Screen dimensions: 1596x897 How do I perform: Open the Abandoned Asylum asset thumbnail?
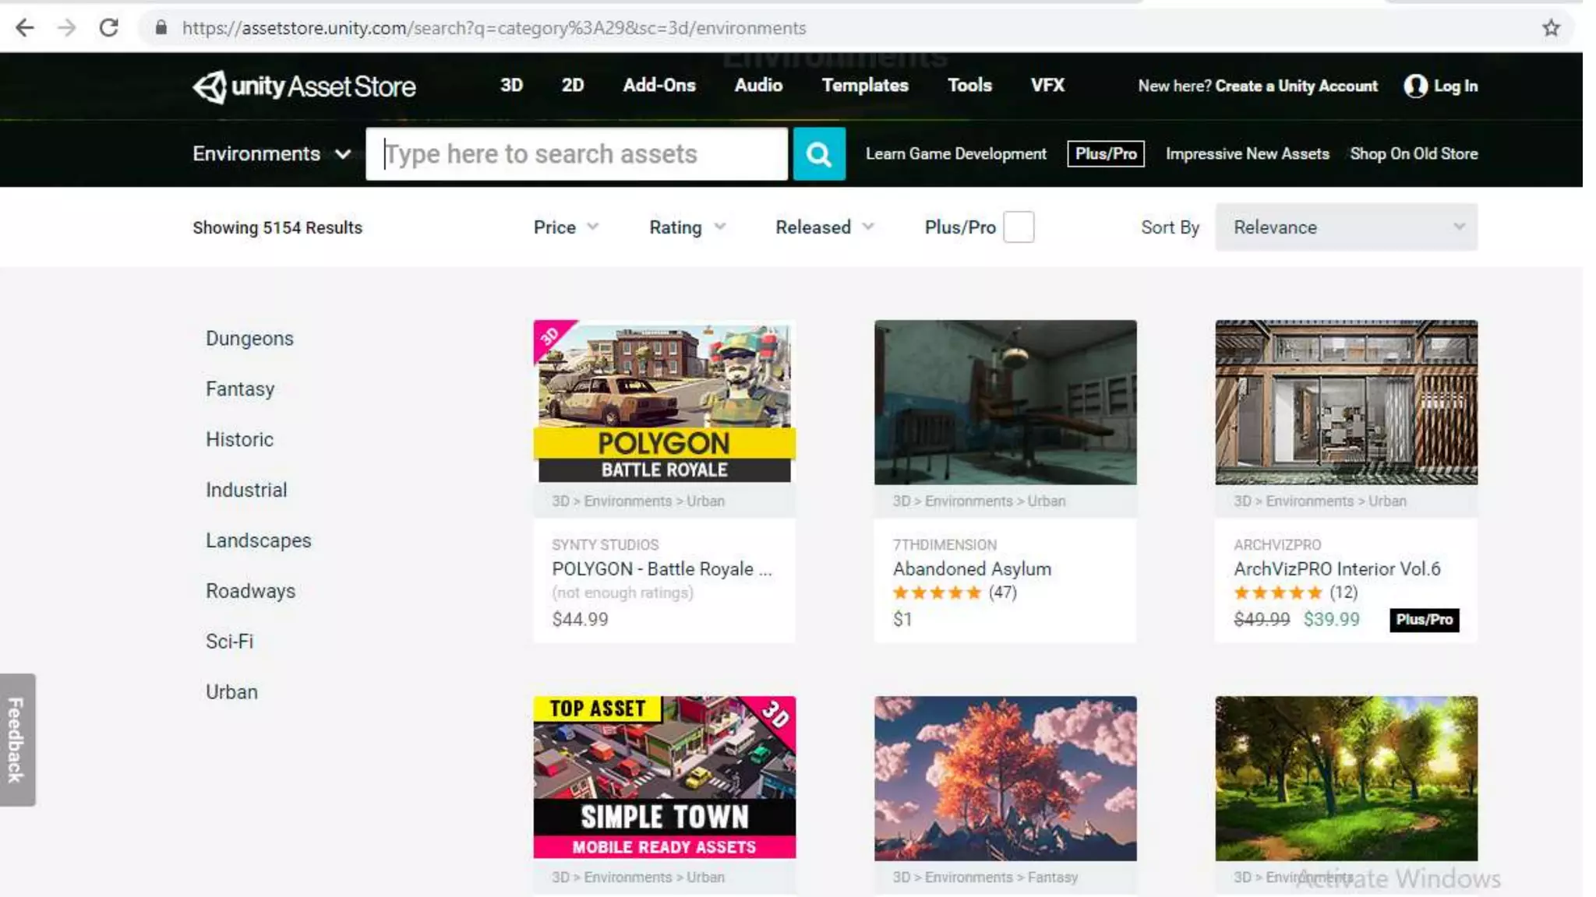1005,402
